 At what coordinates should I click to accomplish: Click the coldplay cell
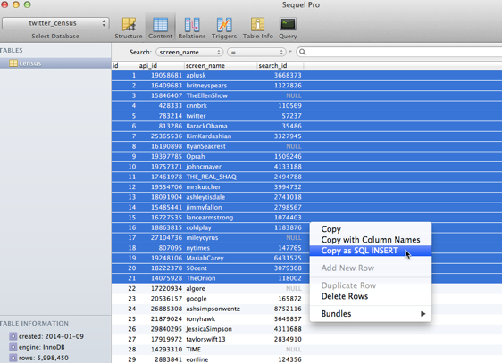[199, 227]
